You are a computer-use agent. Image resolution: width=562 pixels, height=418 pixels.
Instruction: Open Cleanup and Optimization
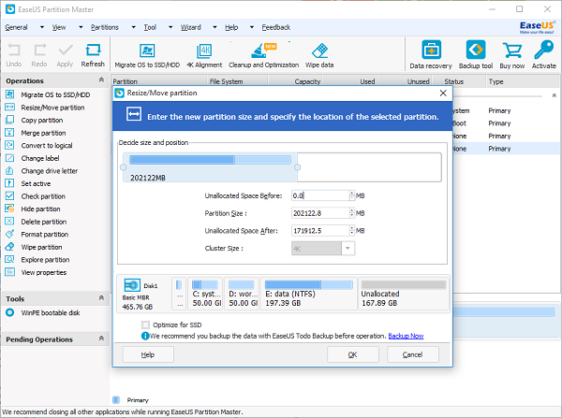263,55
